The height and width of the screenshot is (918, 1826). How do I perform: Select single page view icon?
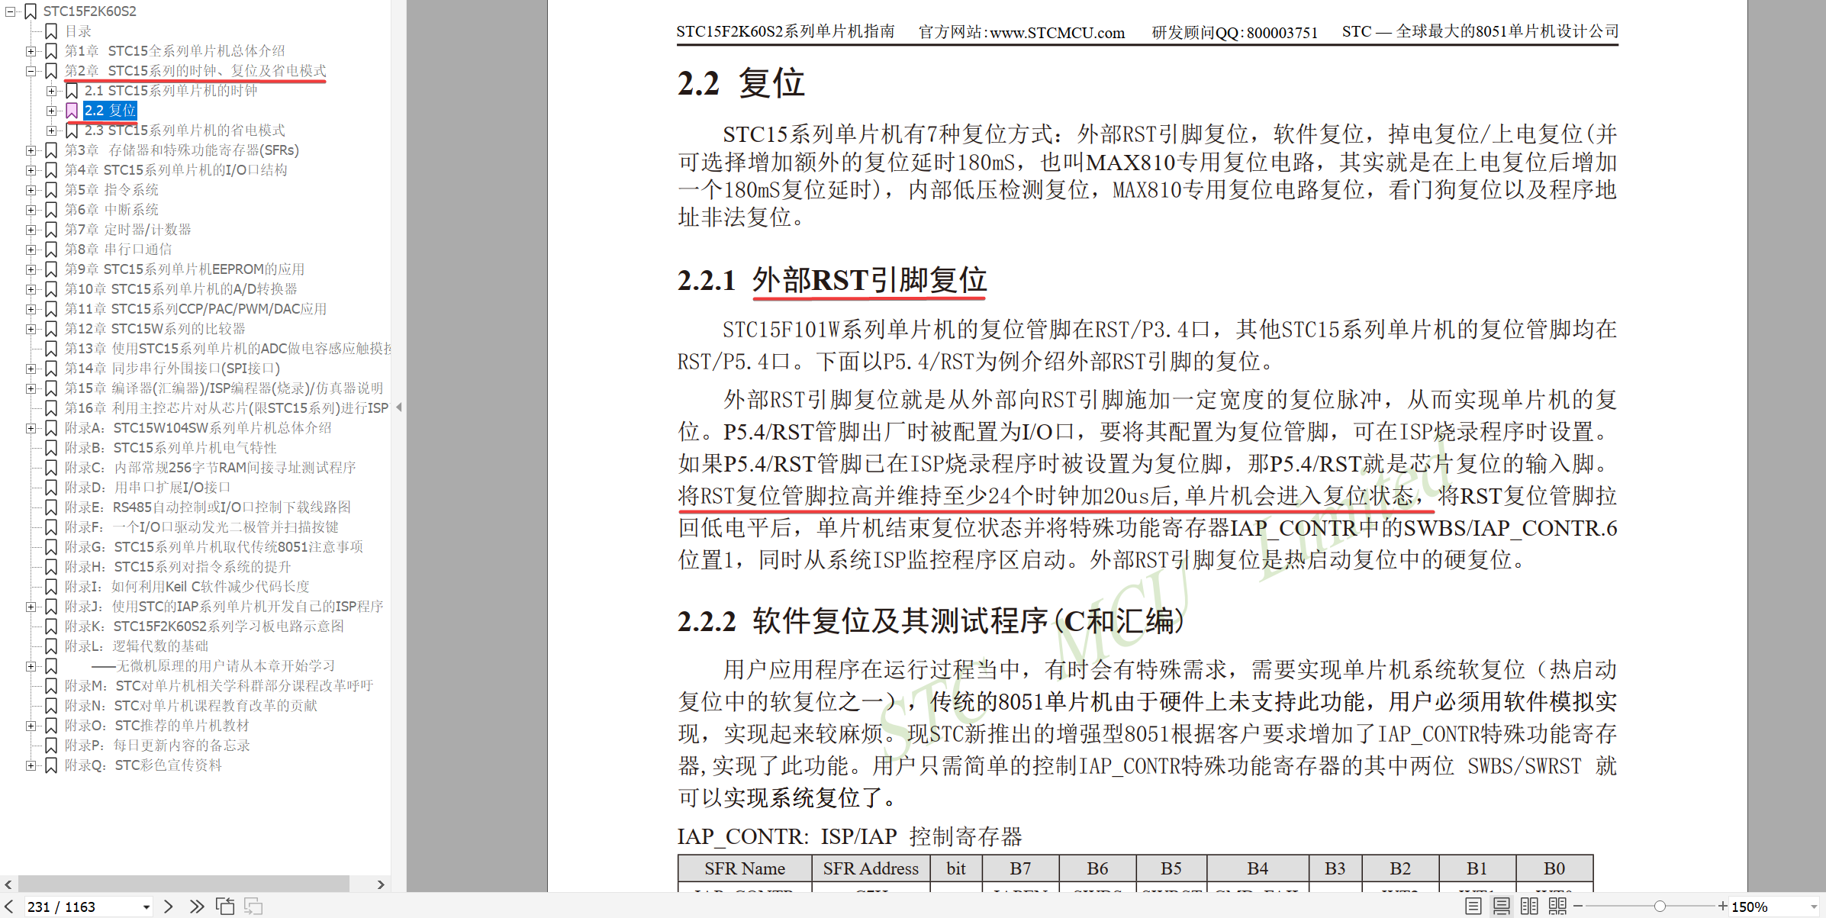[1473, 906]
